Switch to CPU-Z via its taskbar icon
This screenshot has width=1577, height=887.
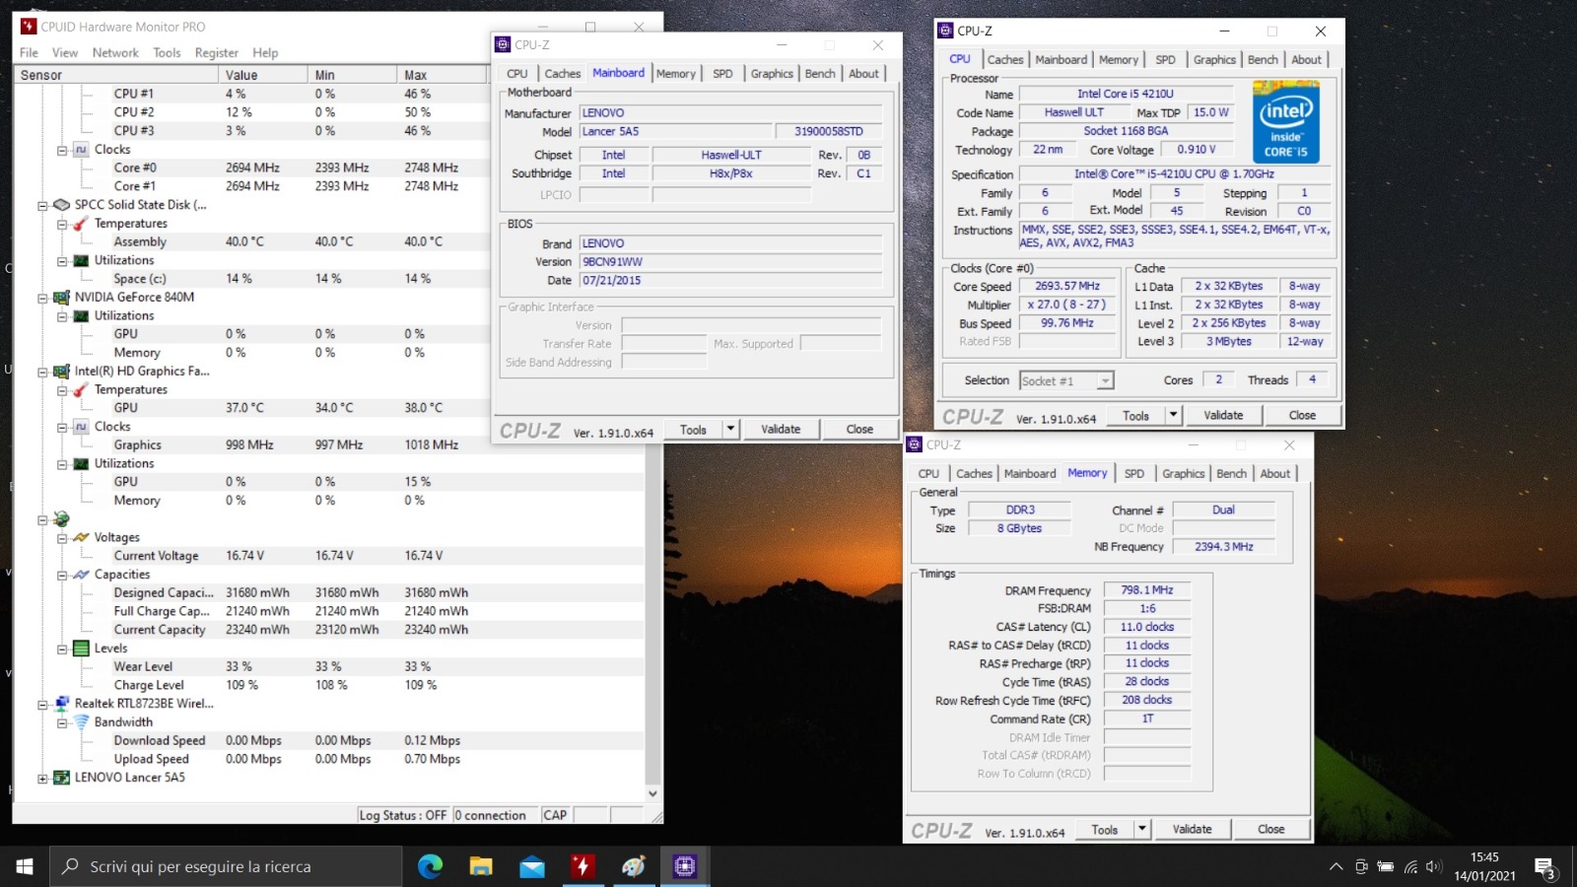(685, 866)
